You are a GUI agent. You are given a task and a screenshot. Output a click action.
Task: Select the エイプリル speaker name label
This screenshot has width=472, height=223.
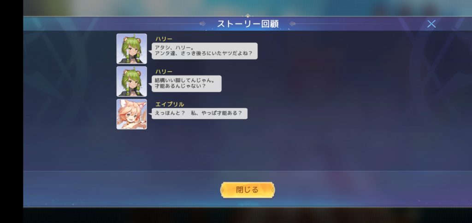(x=170, y=104)
